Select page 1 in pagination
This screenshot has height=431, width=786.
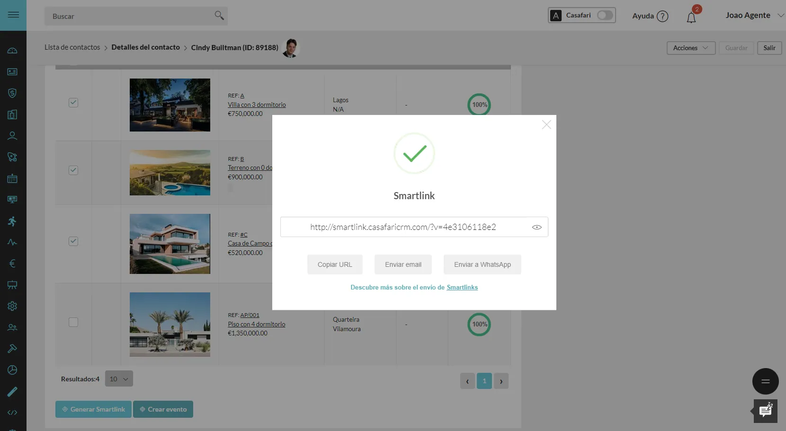coord(484,381)
